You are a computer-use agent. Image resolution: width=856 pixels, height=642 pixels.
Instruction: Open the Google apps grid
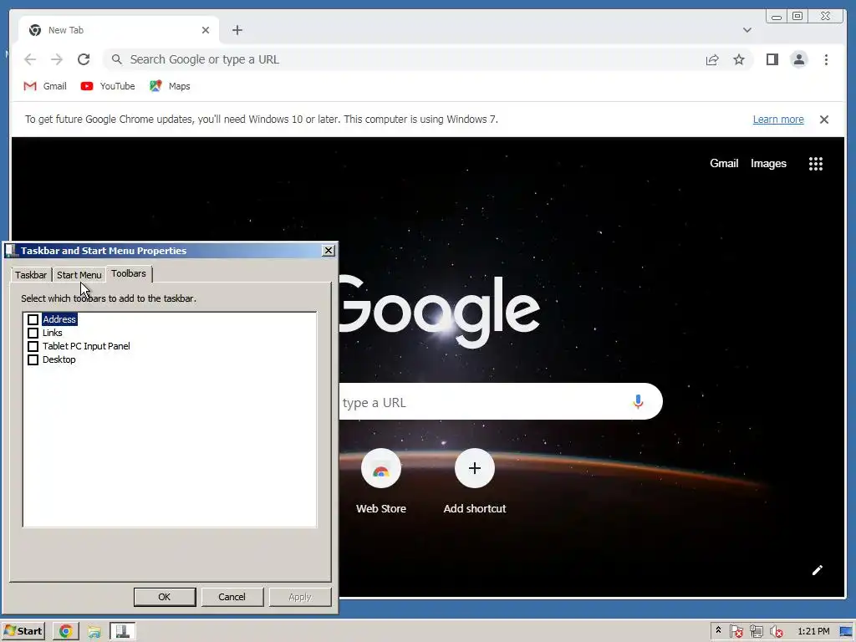[x=816, y=164]
